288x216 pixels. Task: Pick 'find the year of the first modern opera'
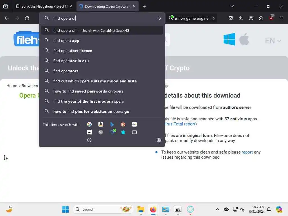point(102,101)
